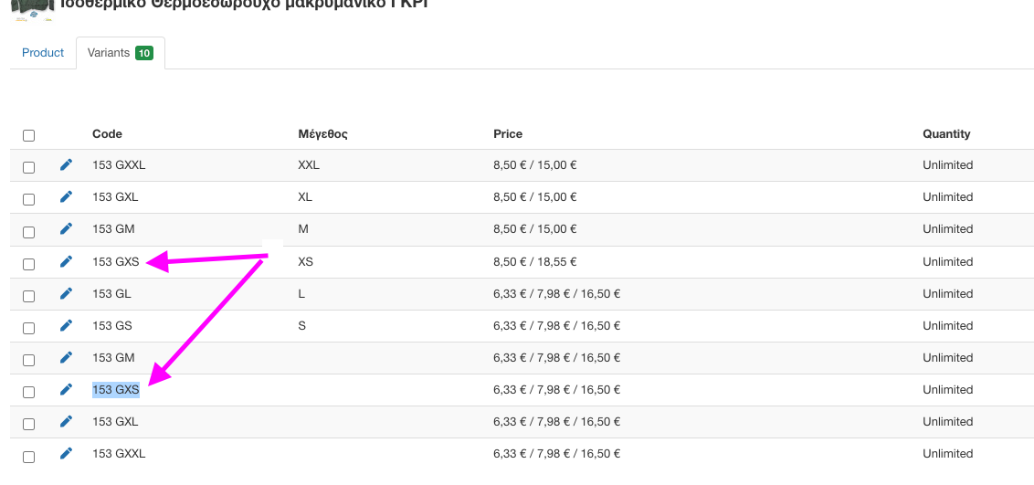
Task: Switch to the Product tab
Action: [43, 53]
